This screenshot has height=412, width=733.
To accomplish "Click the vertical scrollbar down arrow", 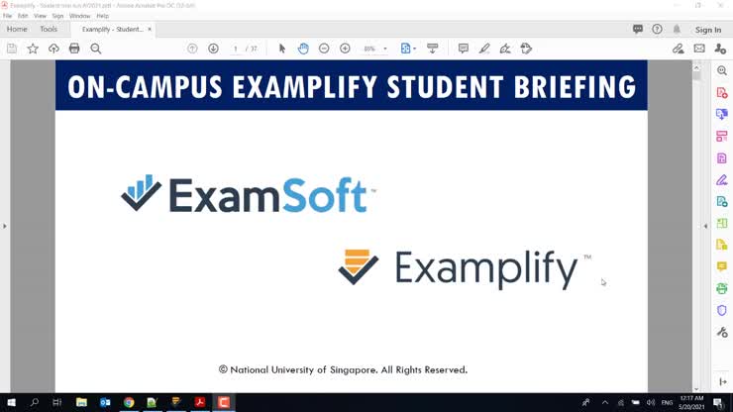I will tap(696, 389).
